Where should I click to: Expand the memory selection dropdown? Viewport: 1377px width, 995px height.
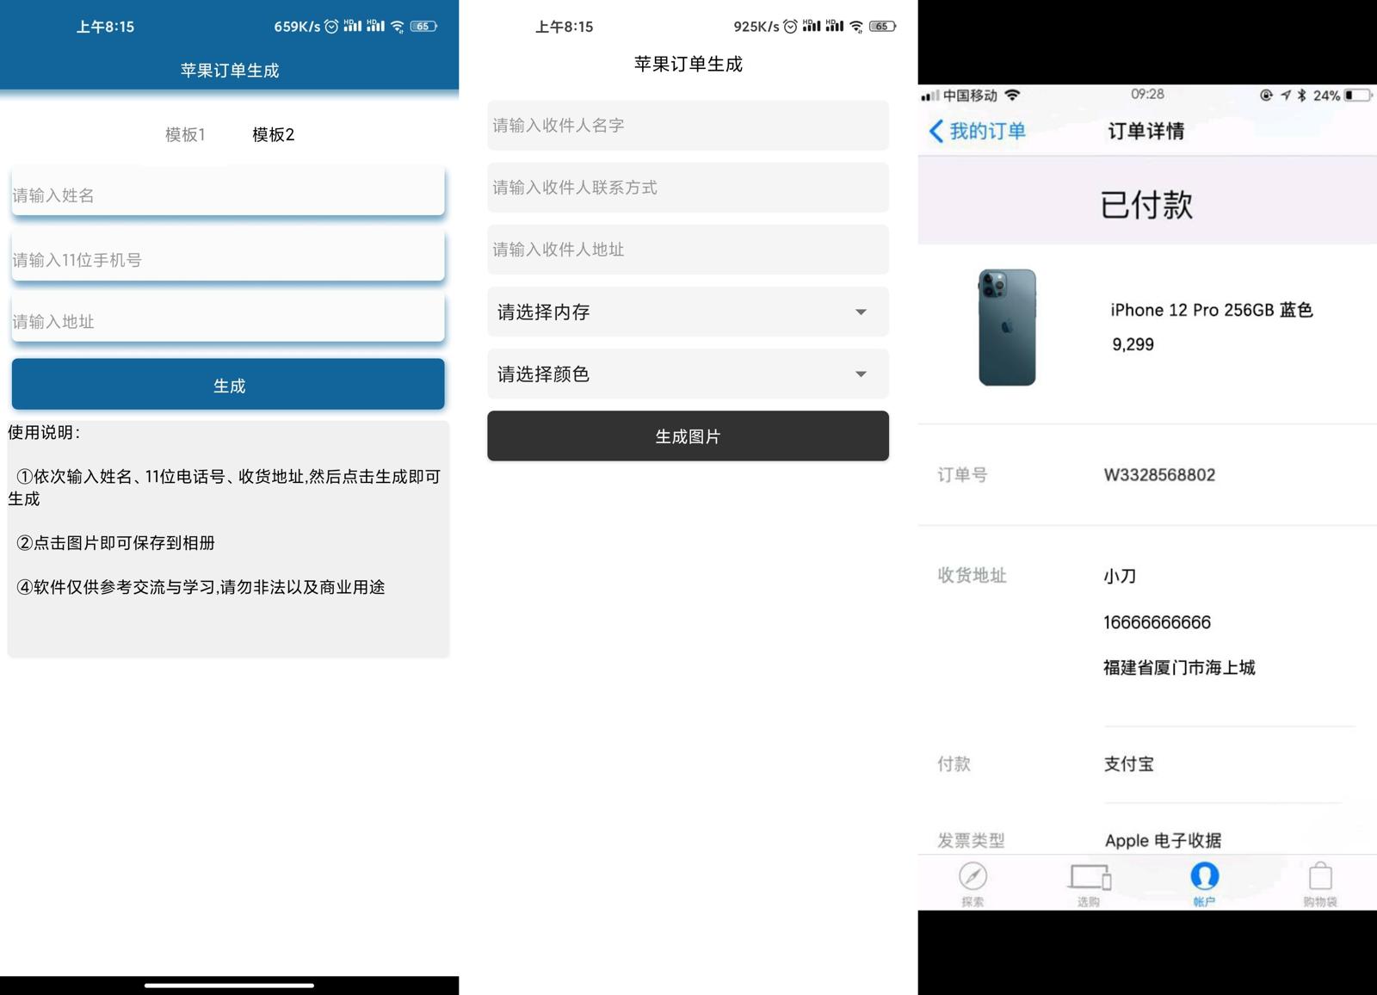687,312
